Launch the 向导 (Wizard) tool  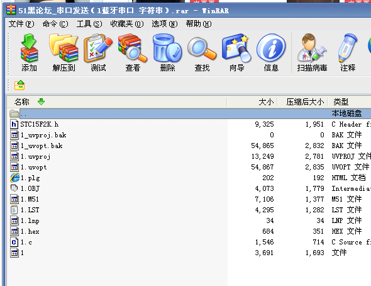(x=236, y=53)
